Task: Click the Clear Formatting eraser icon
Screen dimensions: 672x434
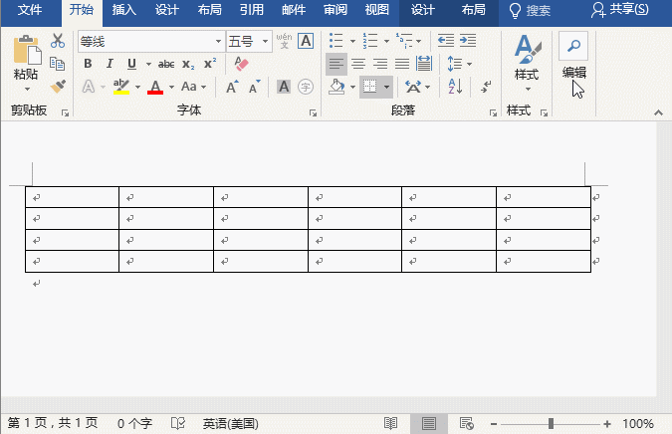Action: tap(241, 64)
